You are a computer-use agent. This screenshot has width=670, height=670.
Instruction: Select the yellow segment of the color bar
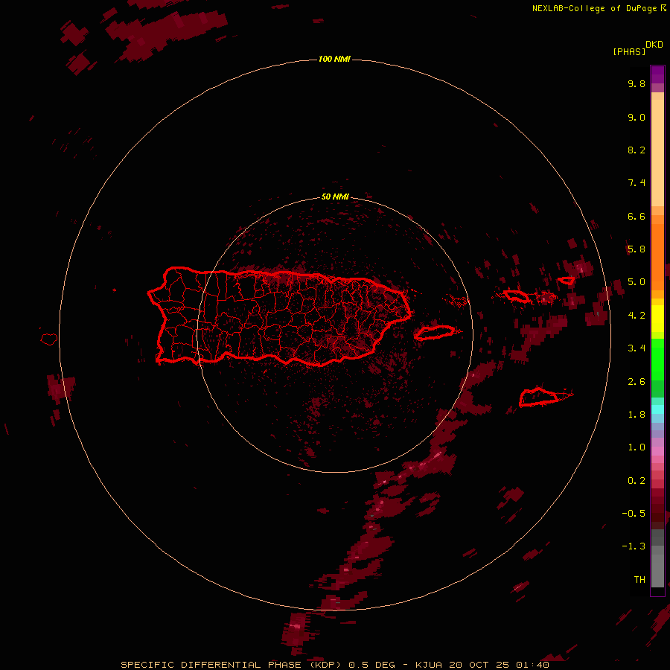click(657, 319)
